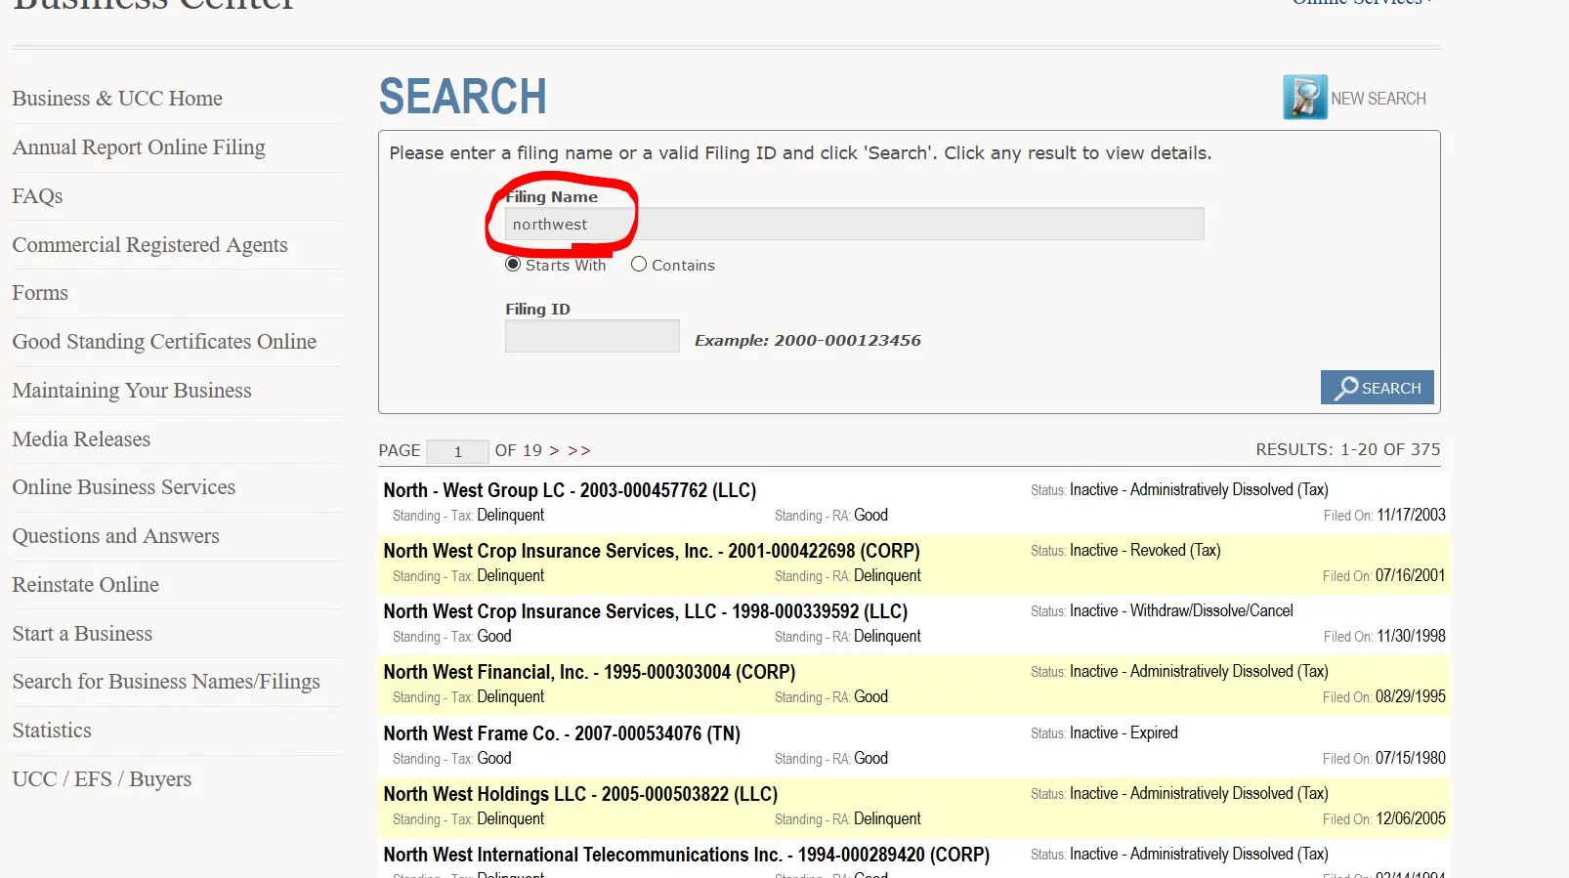Image resolution: width=1569 pixels, height=878 pixels.
Task: Open Search for Business Names/Filings
Action: click(x=166, y=682)
